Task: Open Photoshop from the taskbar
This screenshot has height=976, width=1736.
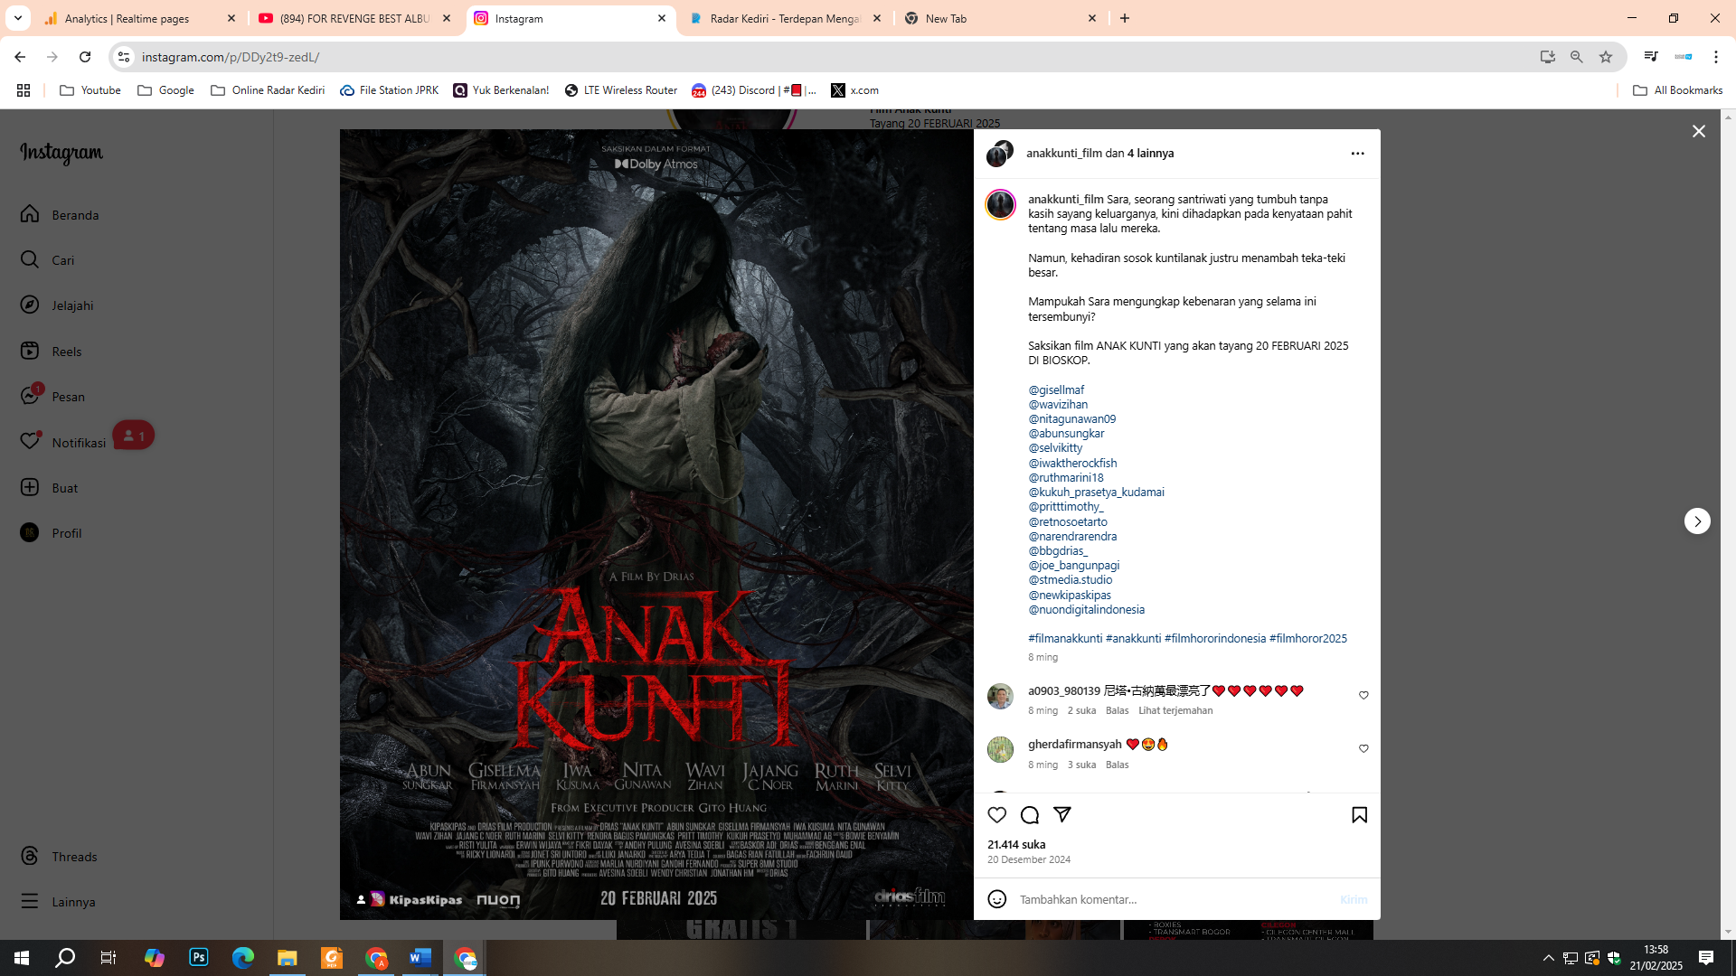Action: [x=199, y=958]
